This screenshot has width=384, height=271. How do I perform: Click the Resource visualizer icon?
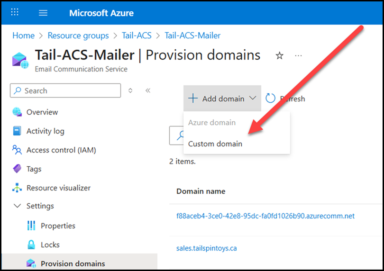[x=18, y=188]
